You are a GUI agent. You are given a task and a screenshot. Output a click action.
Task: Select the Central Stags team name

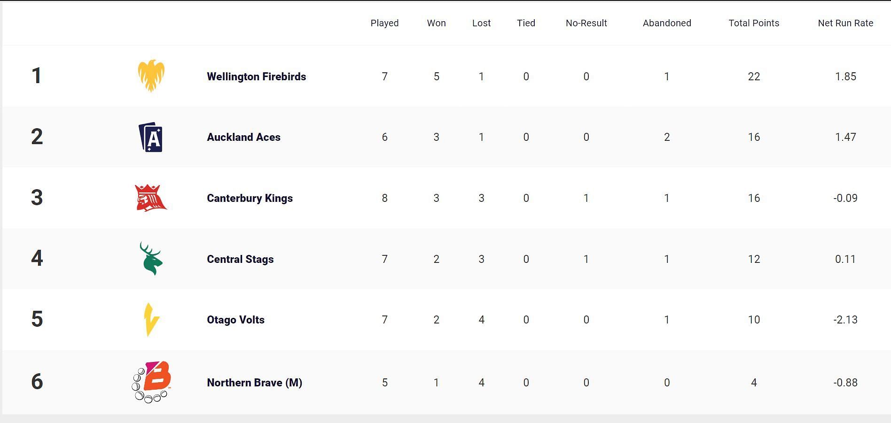tap(240, 259)
